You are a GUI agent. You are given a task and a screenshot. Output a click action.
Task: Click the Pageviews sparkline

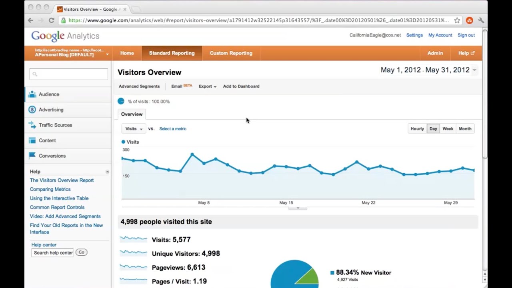pos(134,267)
